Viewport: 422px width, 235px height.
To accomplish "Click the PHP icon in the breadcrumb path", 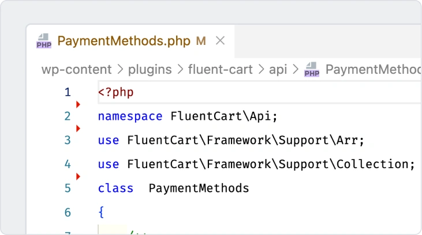I will 312,70.
